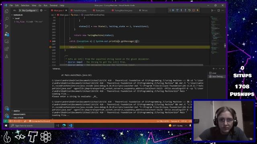This screenshot has height=144, width=257.
Task: Open the Run menu
Action: pyautogui.click(x=45, y=5)
